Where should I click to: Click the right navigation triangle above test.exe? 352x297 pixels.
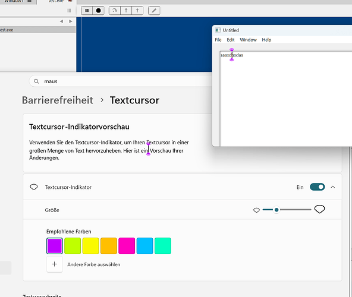click(71, 21)
